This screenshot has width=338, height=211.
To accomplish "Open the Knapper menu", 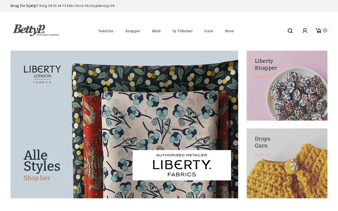I will tap(133, 31).
